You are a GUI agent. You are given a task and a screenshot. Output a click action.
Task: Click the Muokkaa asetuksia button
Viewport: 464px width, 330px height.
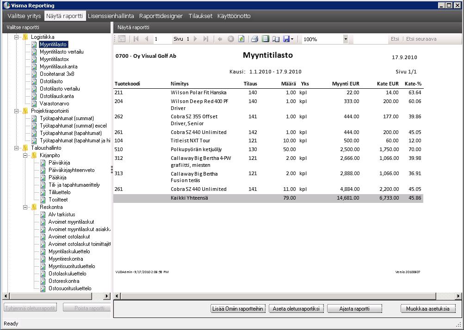pyautogui.click(x=428, y=308)
